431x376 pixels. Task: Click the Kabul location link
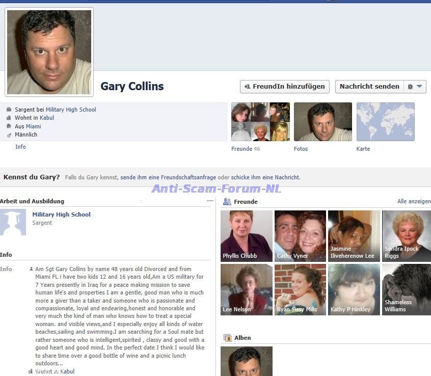tap(47, 118)
